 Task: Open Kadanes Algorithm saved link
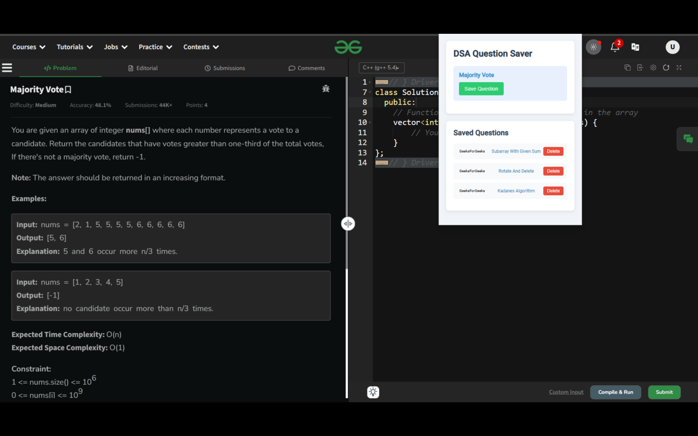click(516, 191)
